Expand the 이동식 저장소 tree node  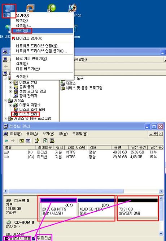[x=10, y=105]
